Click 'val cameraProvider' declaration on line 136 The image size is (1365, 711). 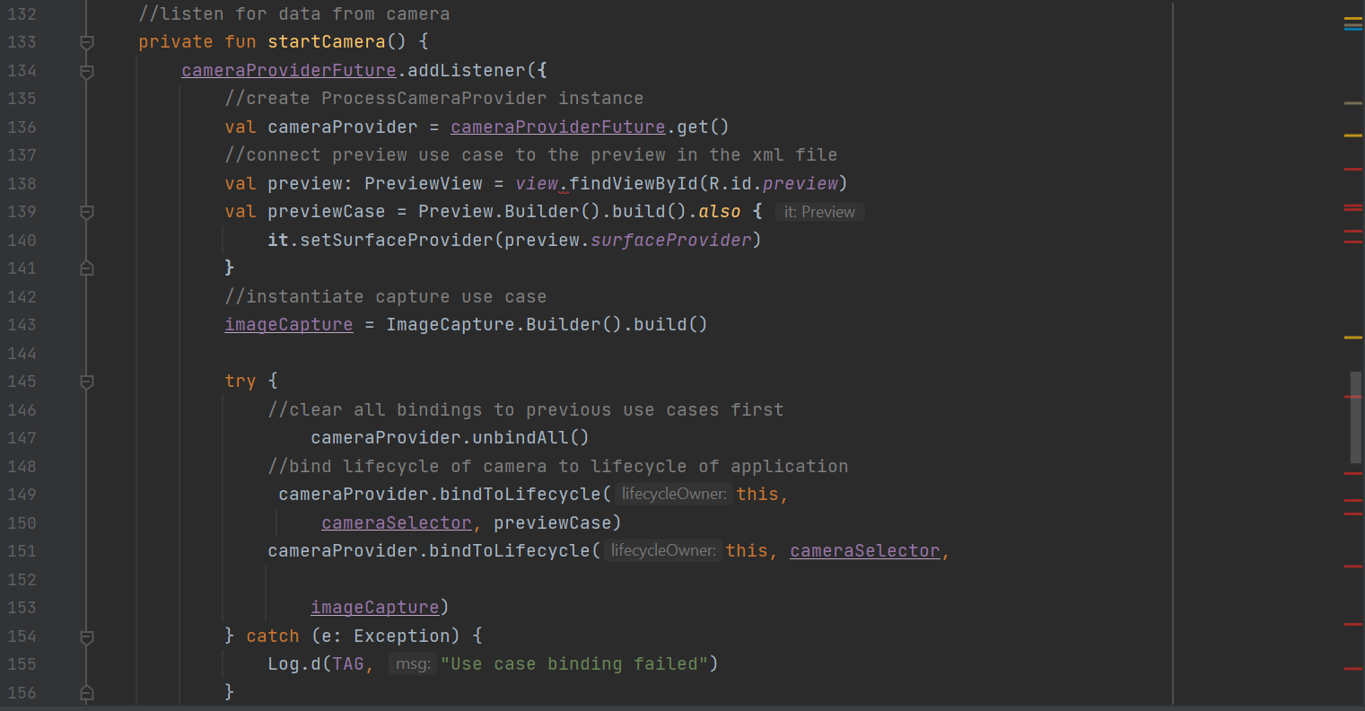(321, 127)
